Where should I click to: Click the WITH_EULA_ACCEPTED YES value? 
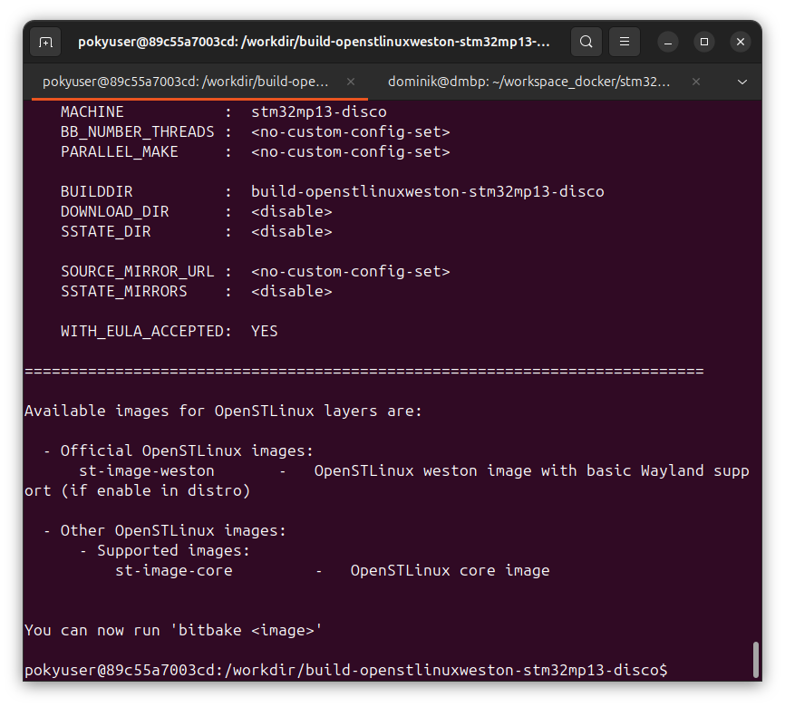coord(265,332)
